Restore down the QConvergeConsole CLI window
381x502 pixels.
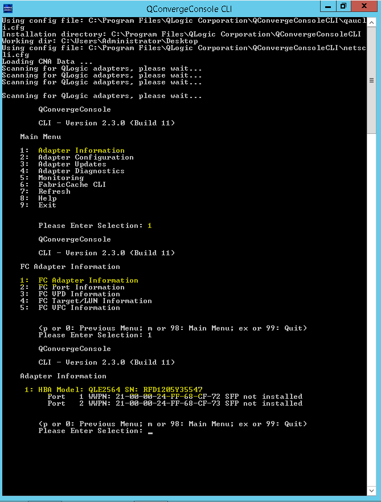click(343, 6)
